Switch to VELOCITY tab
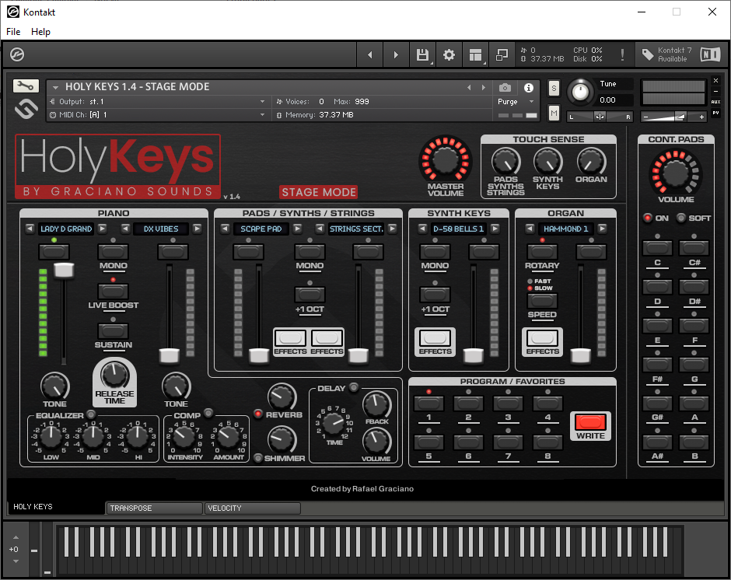The image size is (731, 580). [x=253, y=508]
